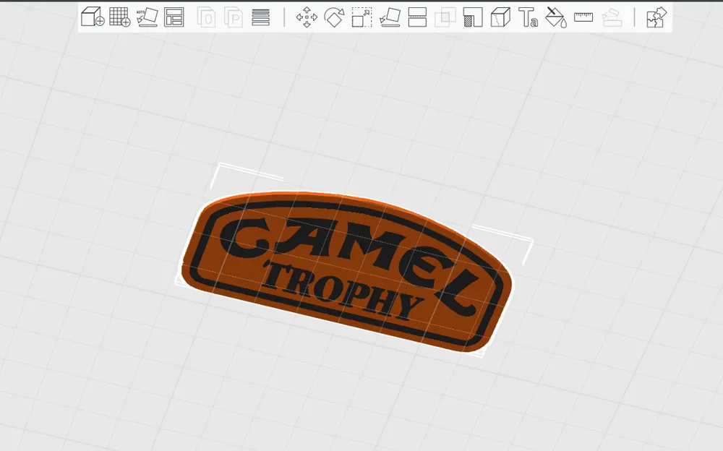Open the Support painting tool
Viewport: 723px width, 451px height.
pos(473,17)
